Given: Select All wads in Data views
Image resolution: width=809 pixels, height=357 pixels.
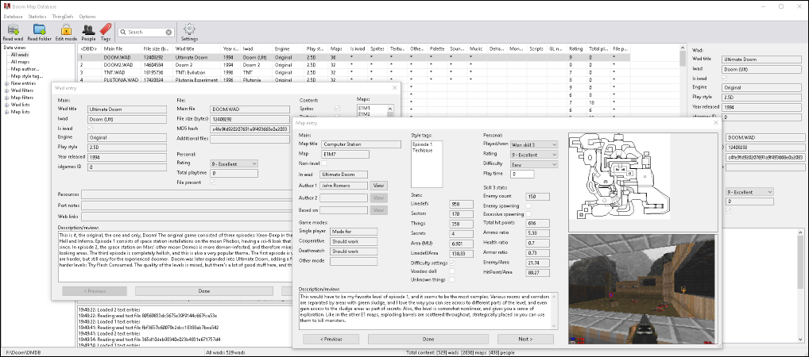Looking at the screenshot, I should [x=20, y=55].
